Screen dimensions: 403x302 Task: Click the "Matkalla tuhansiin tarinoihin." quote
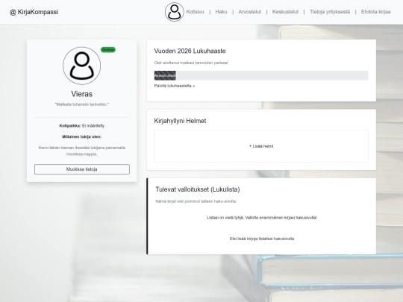pos(82,104)
